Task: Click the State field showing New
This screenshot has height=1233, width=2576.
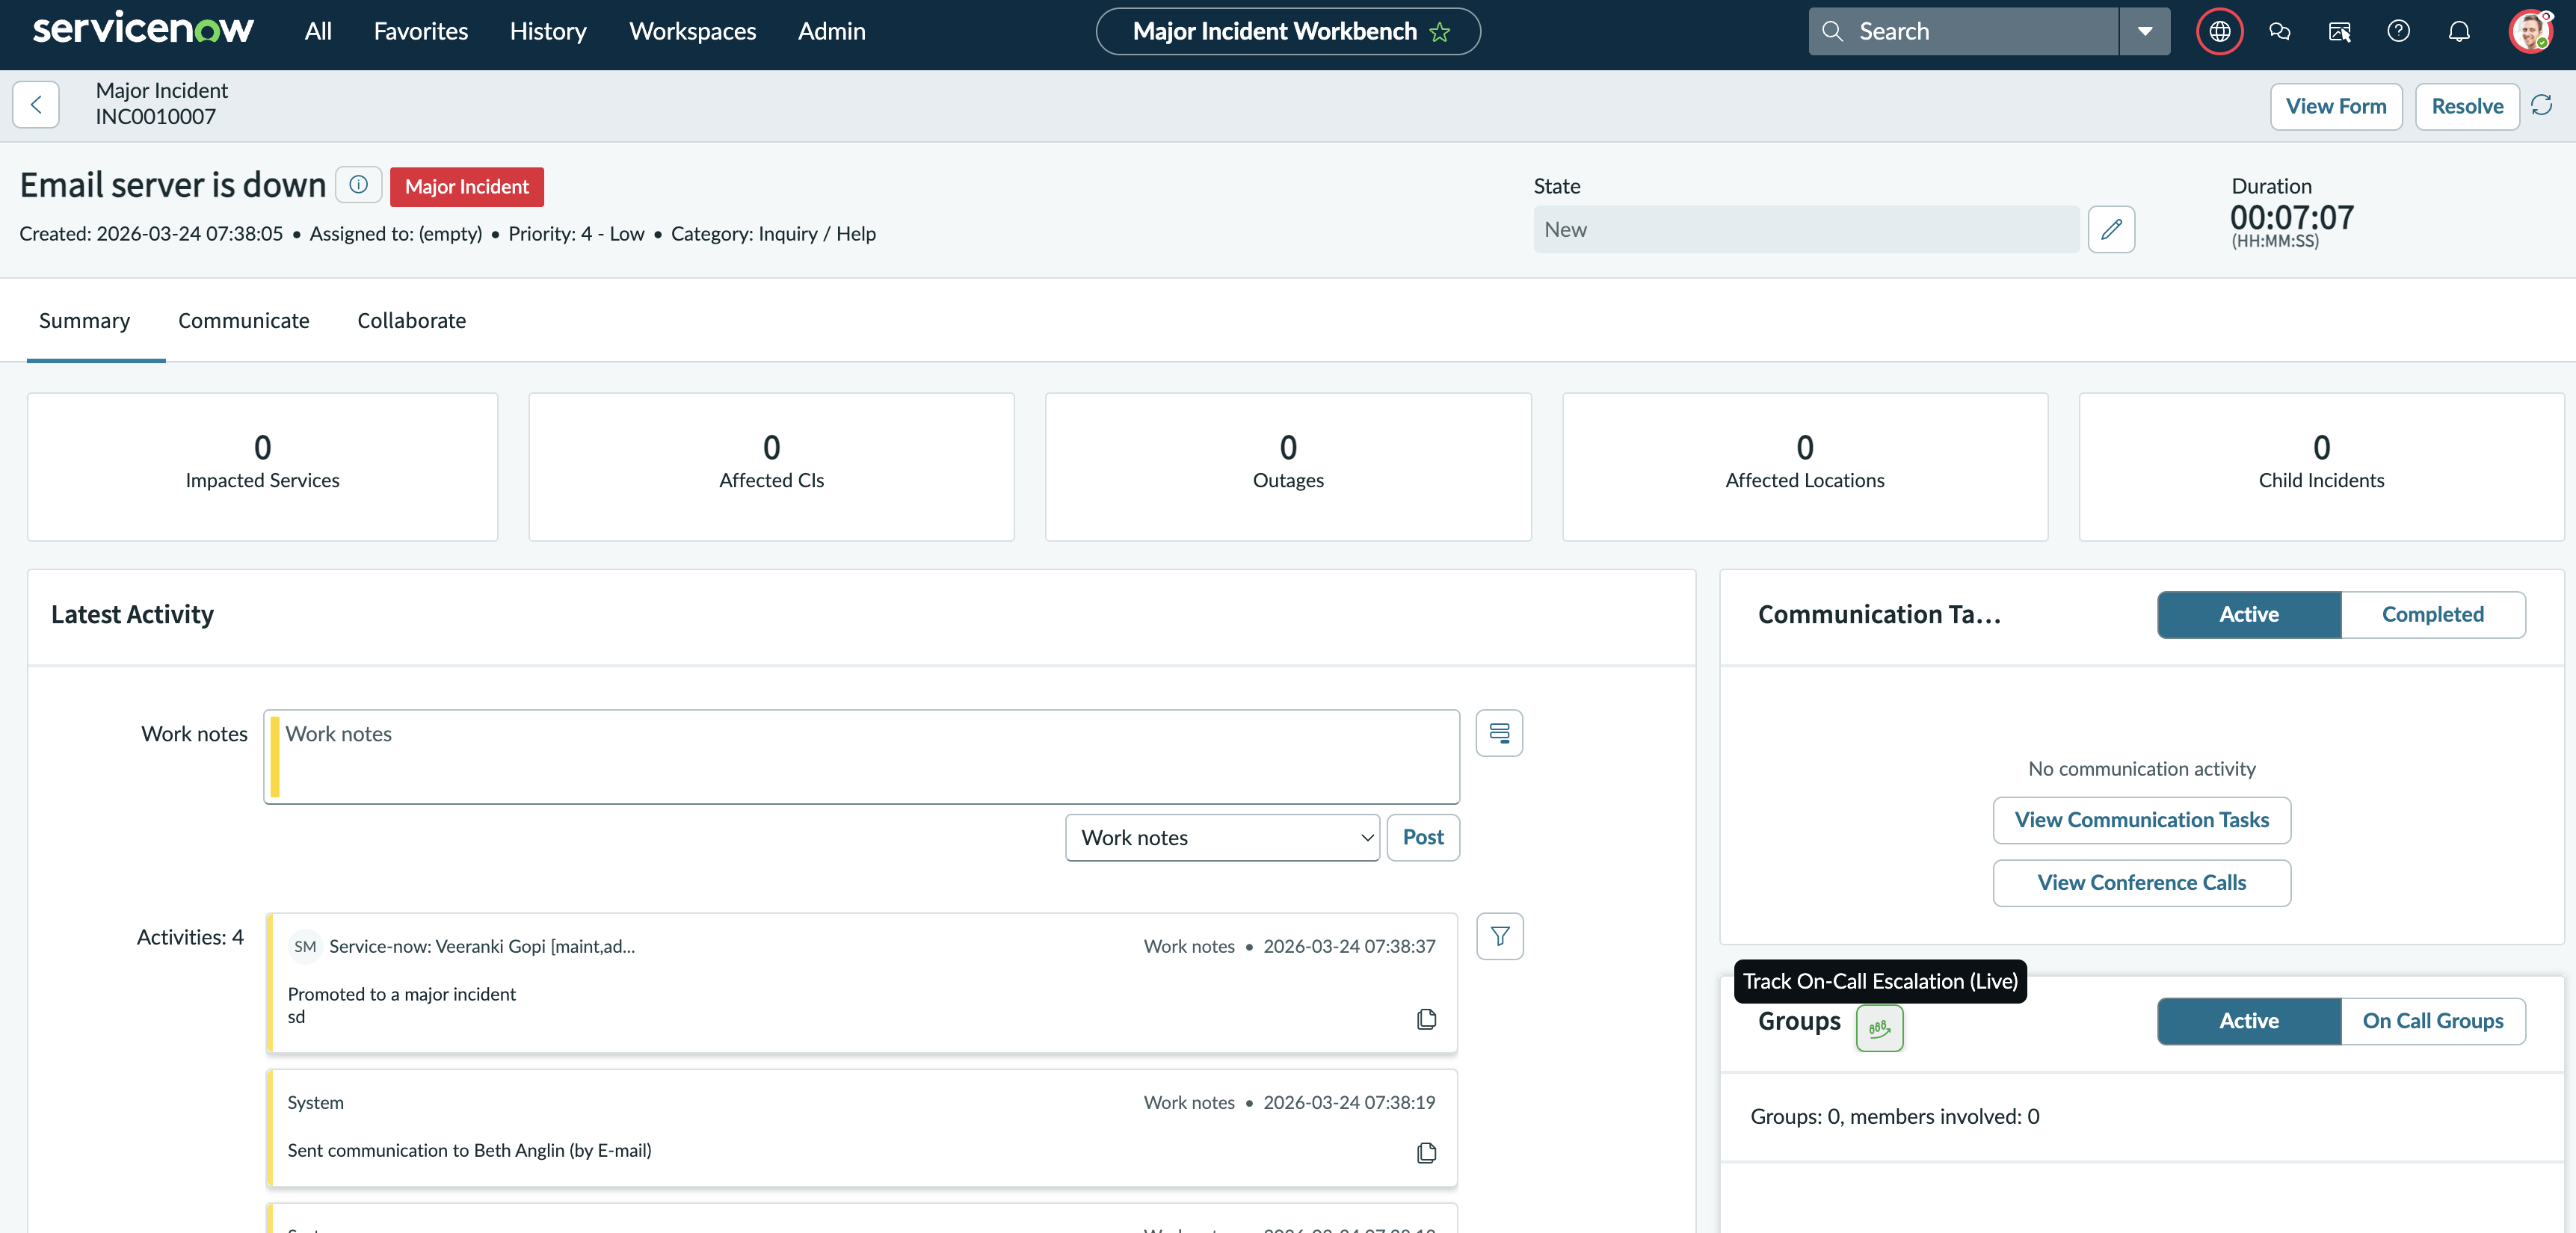Action: [x=1806, y=229]
